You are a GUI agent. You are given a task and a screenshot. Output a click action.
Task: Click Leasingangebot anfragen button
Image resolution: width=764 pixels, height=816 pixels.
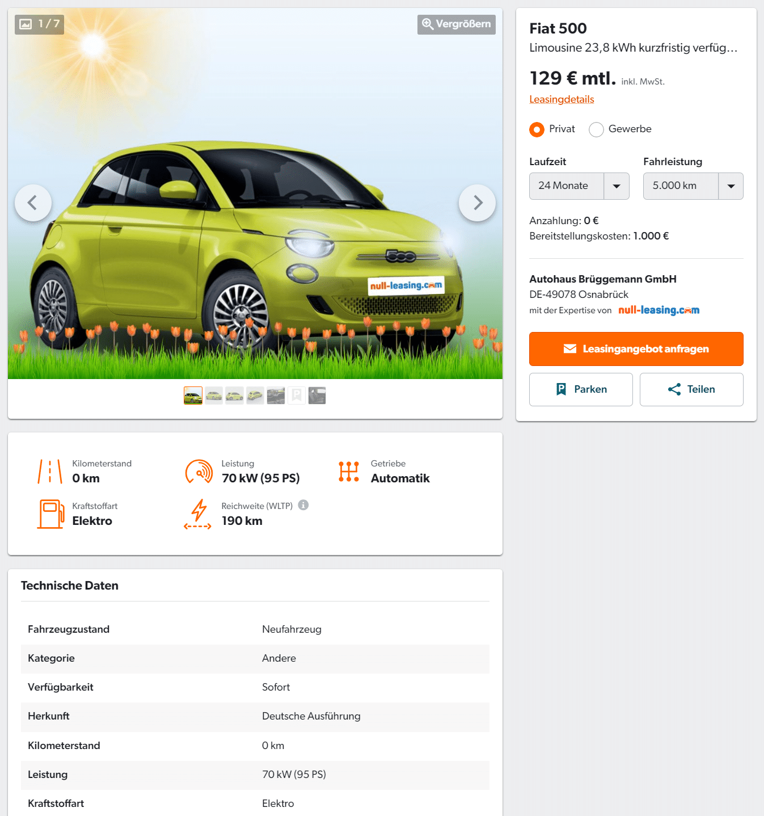(636, 349)
